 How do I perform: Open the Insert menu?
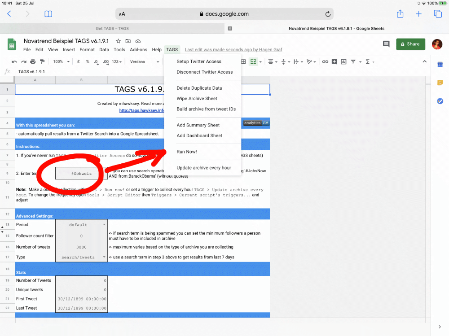click(x=69, y=49)
